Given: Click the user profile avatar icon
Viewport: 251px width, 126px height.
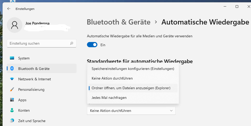Looking at the screenshot, I should (15, 25).
